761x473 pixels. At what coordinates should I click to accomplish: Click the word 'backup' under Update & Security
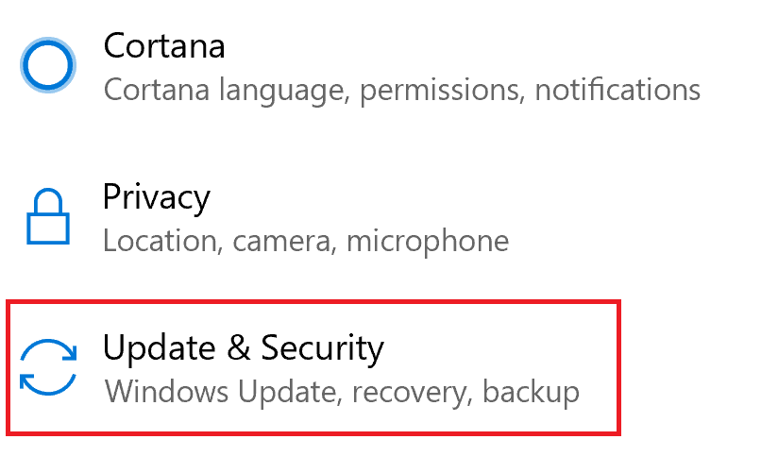click(531, 392)
